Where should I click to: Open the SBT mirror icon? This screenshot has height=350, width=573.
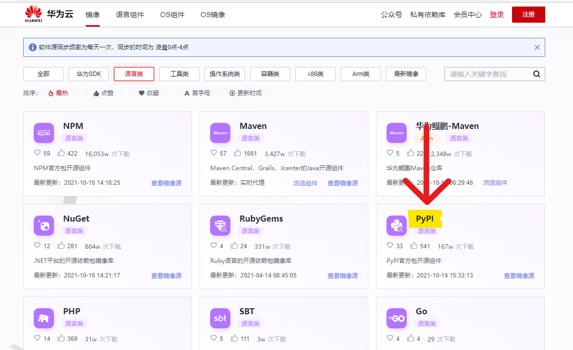click(x=220, y=318)
